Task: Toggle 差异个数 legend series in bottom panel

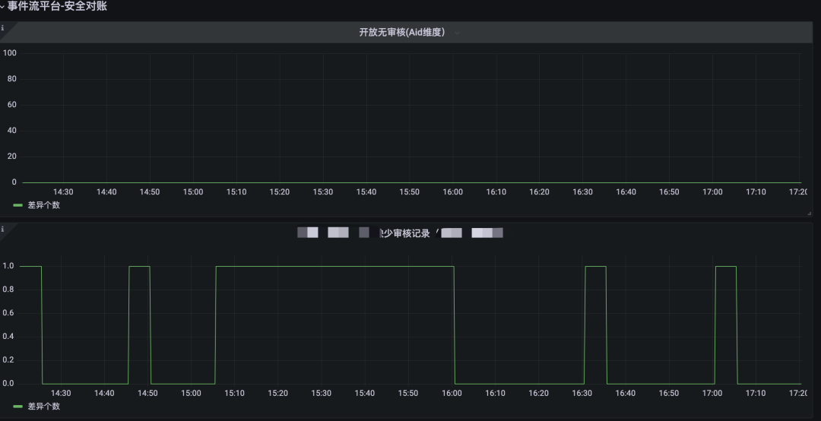Action: (44, 407)
